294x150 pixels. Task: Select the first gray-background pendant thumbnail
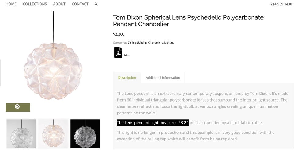tap(21, 134)
